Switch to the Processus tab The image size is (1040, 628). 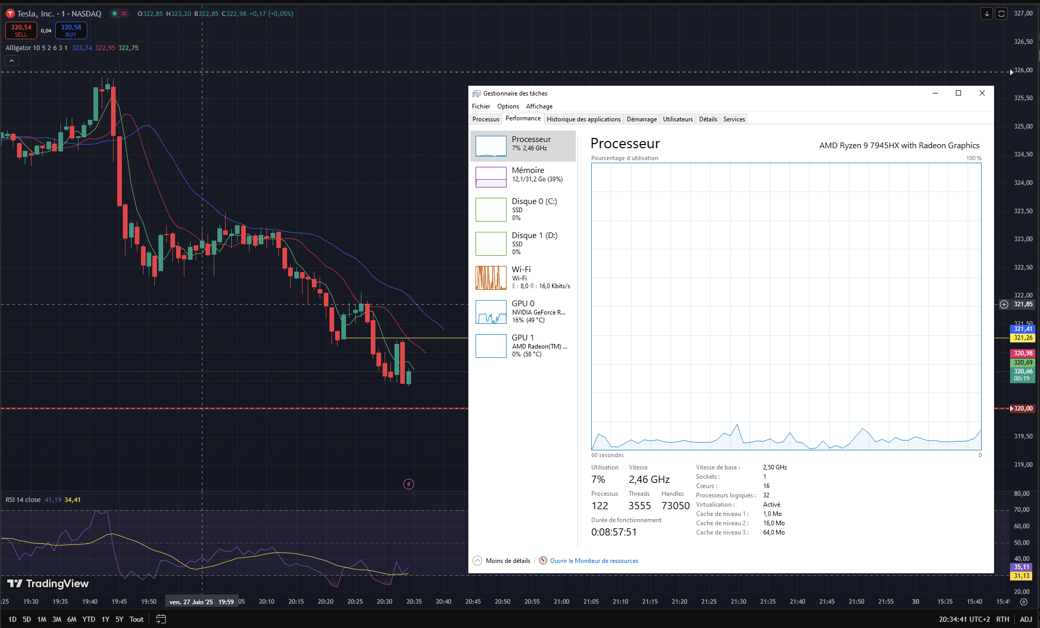point(486,119)
